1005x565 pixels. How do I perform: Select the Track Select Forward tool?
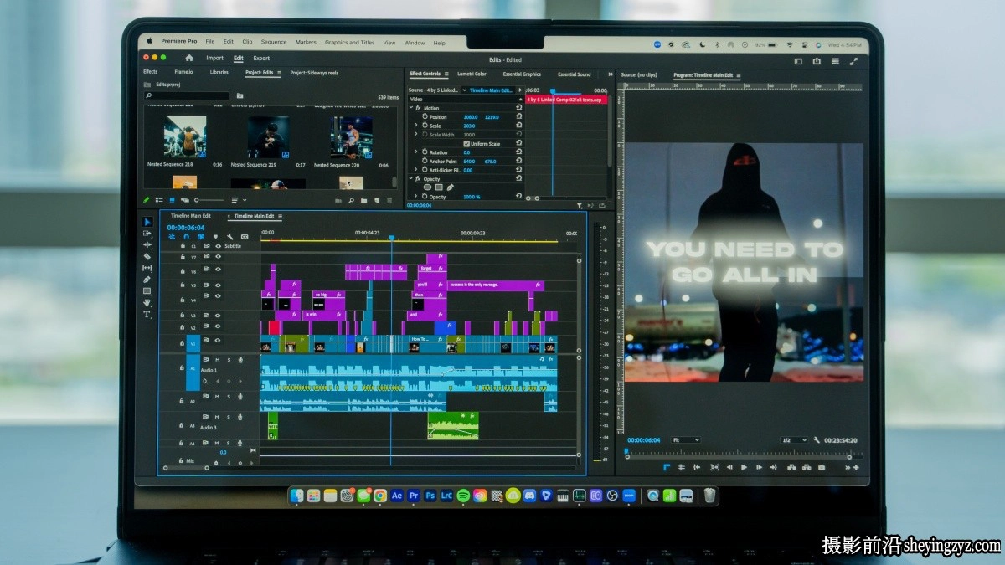click(147, 234)
